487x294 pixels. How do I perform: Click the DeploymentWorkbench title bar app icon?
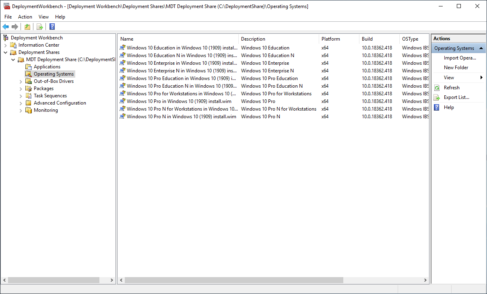[x=6, y=6]
